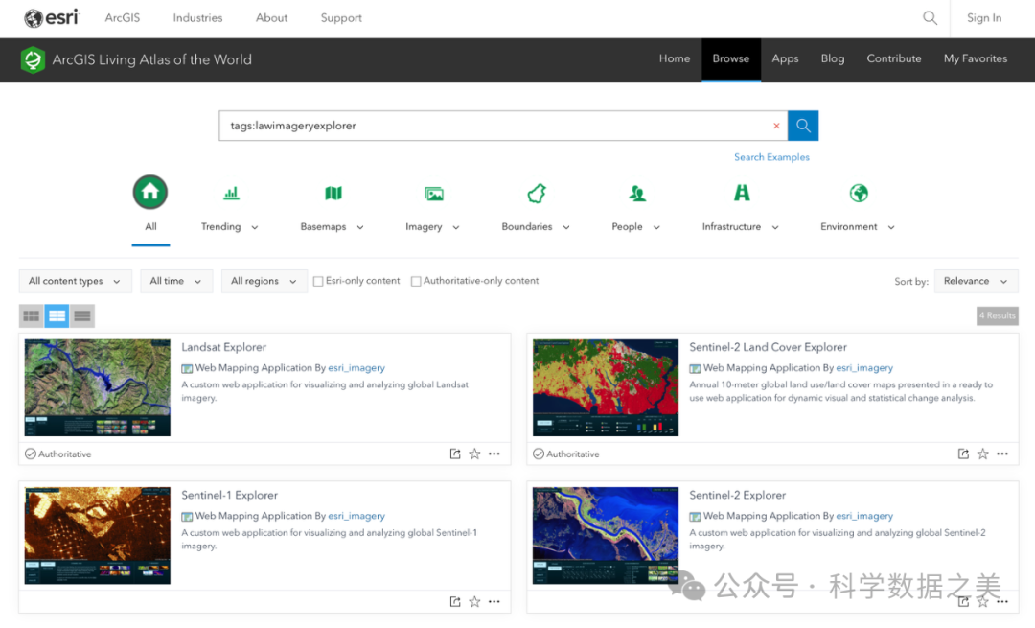
Task: Click the Search Examples link
Action: pos(771,157)
